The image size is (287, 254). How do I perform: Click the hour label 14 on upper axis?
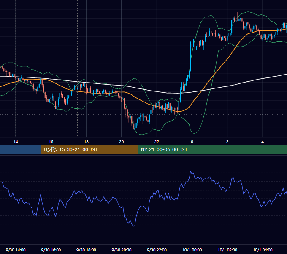tap(16, 141)
